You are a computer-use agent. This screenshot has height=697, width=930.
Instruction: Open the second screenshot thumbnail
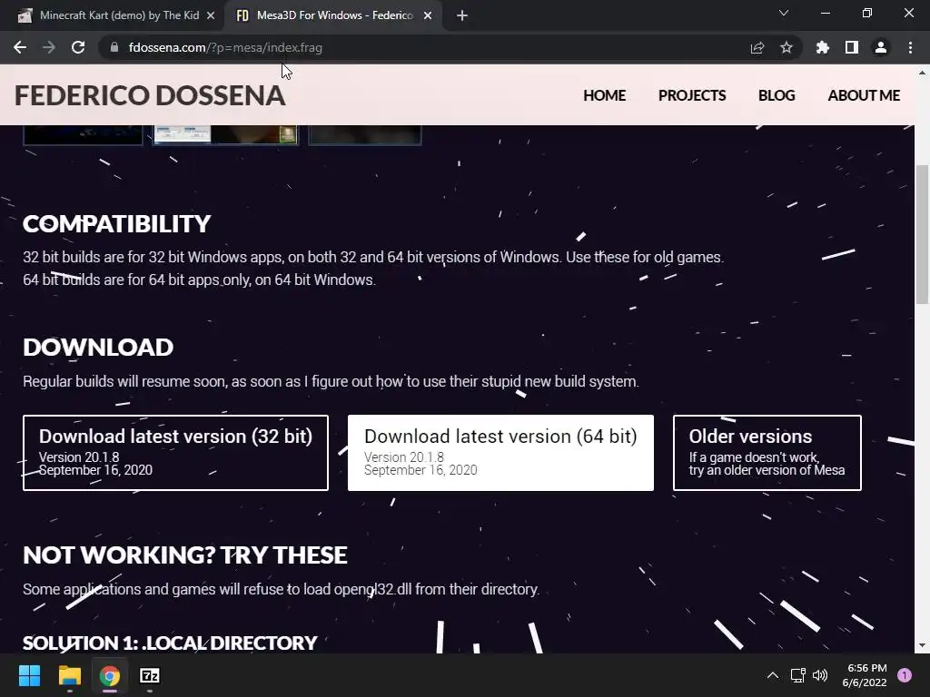[226, 134]
